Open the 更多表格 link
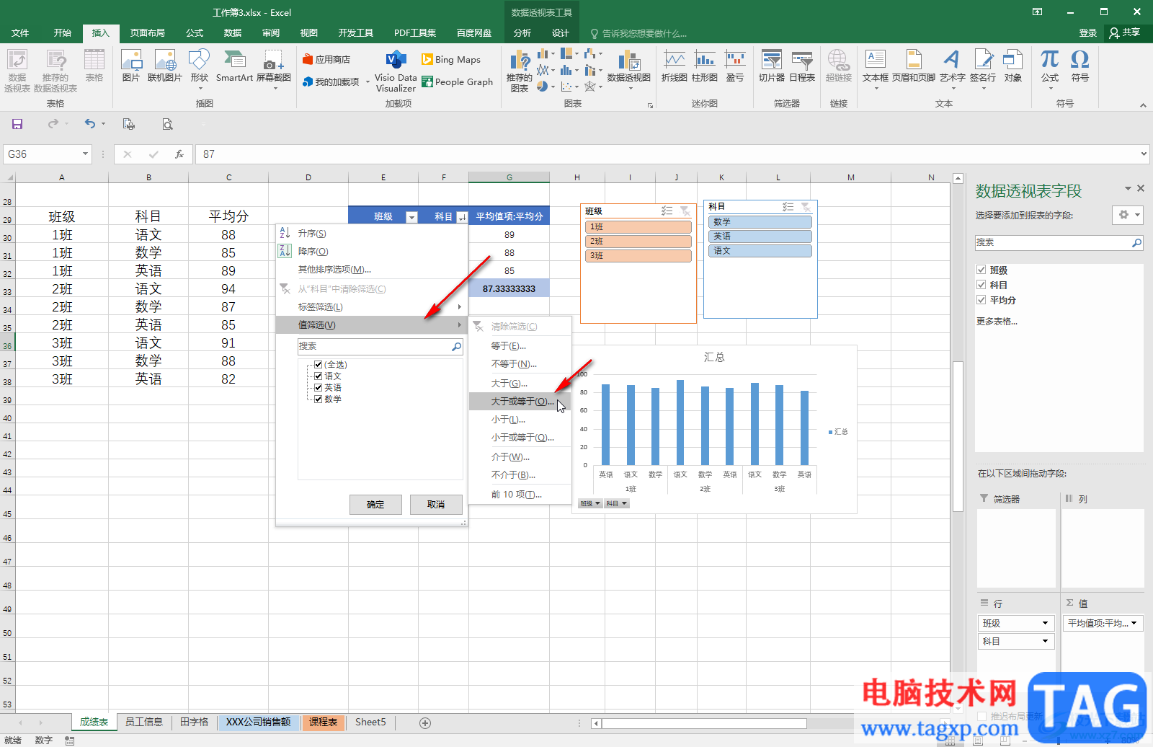This screenshot has width=1153, height=747. coord(997,322)
